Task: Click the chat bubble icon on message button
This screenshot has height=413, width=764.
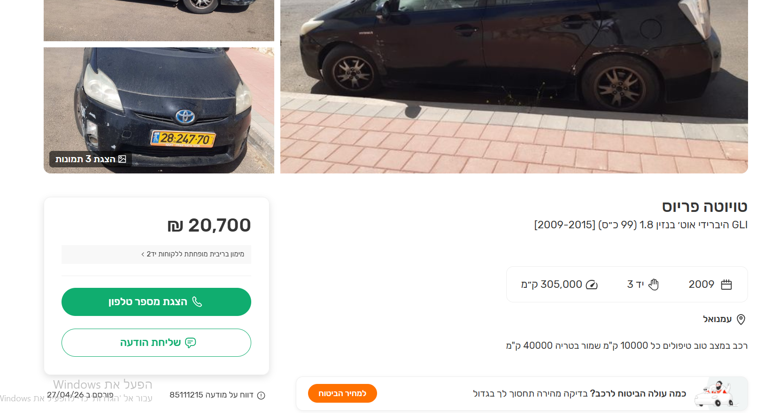Action: 190,343
